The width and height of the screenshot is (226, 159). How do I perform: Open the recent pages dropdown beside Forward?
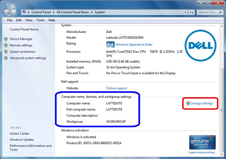click(19, 13)
